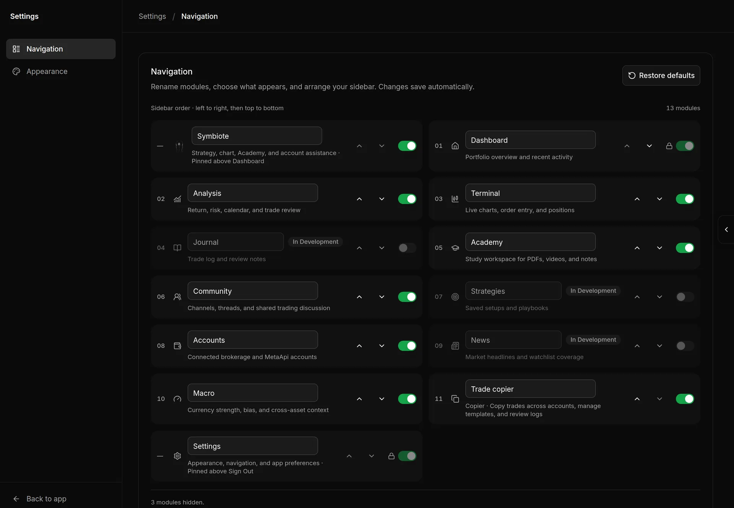734x508 pixels.
Task: Move Terminal down with its chevron
Action: [x=659, y=199]
